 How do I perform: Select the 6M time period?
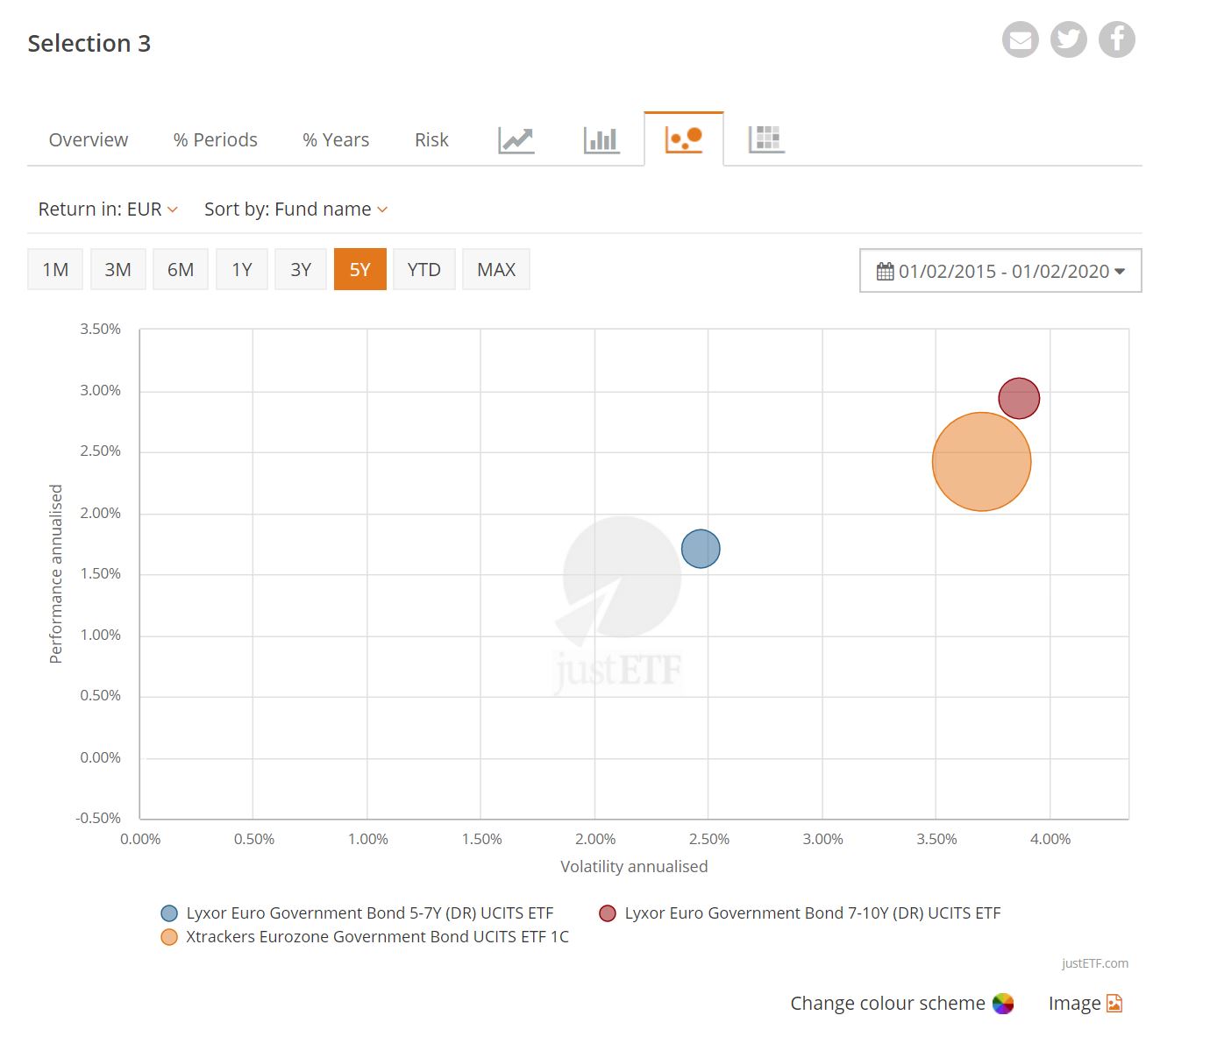pos(181,269)
